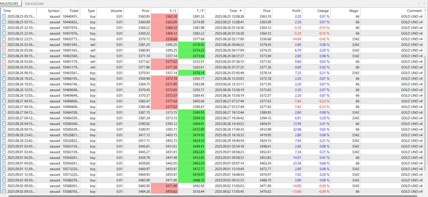
Task: Open the trade detail icon beside ticket 10440451
Action: point(3,16)
